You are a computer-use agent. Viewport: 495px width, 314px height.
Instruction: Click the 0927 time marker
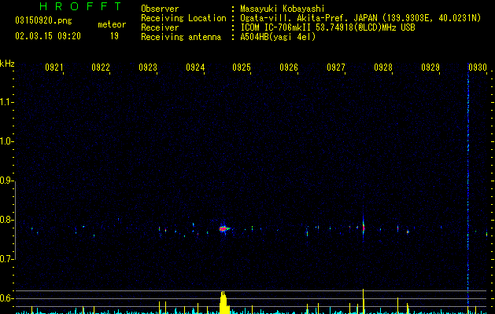pos(335,68)
